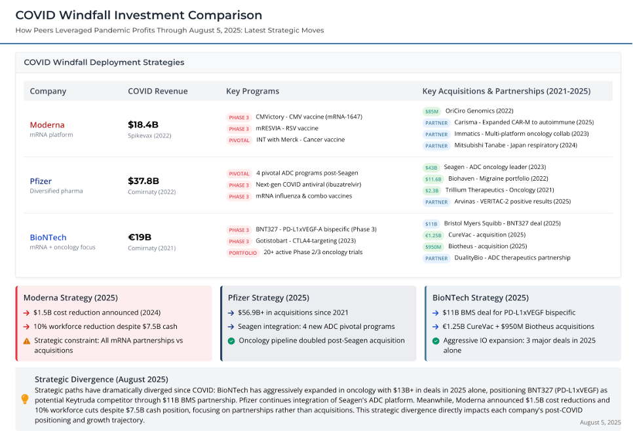Click the BioNTech company name

pyautogui.click(x=48, y=237)
